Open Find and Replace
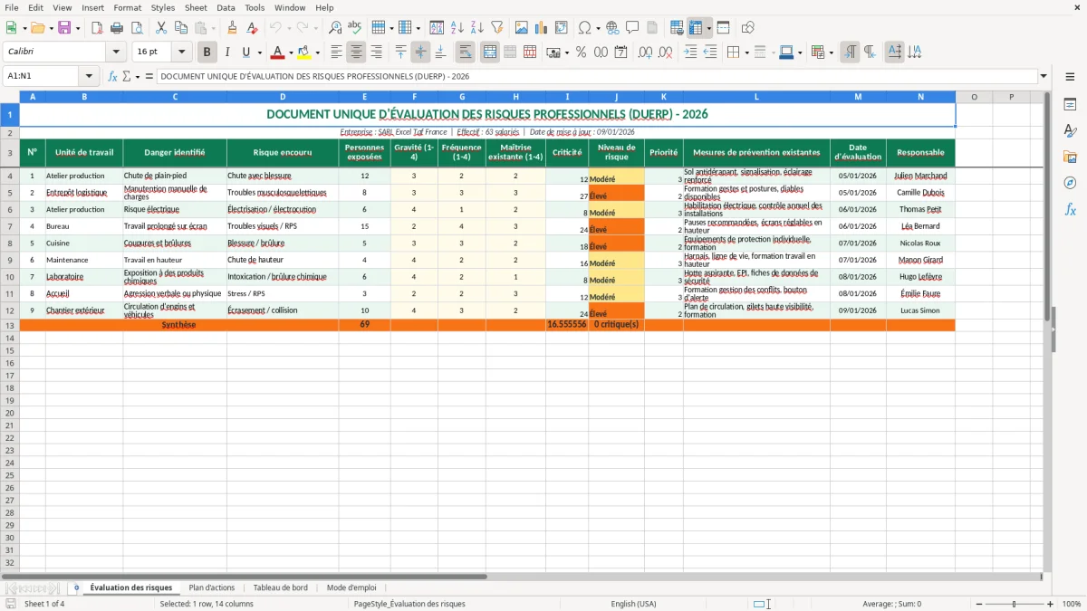This screenshot has height=611, width=1087. coord(335,28)
